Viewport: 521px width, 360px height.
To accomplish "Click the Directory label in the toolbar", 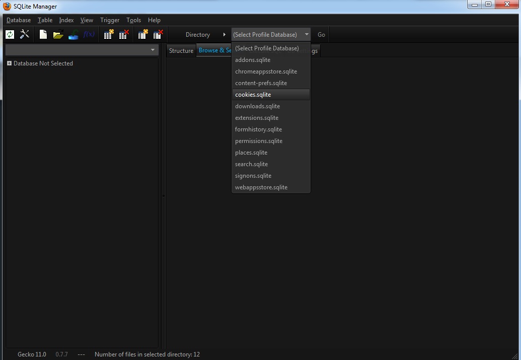I will [x=198, y=35].
